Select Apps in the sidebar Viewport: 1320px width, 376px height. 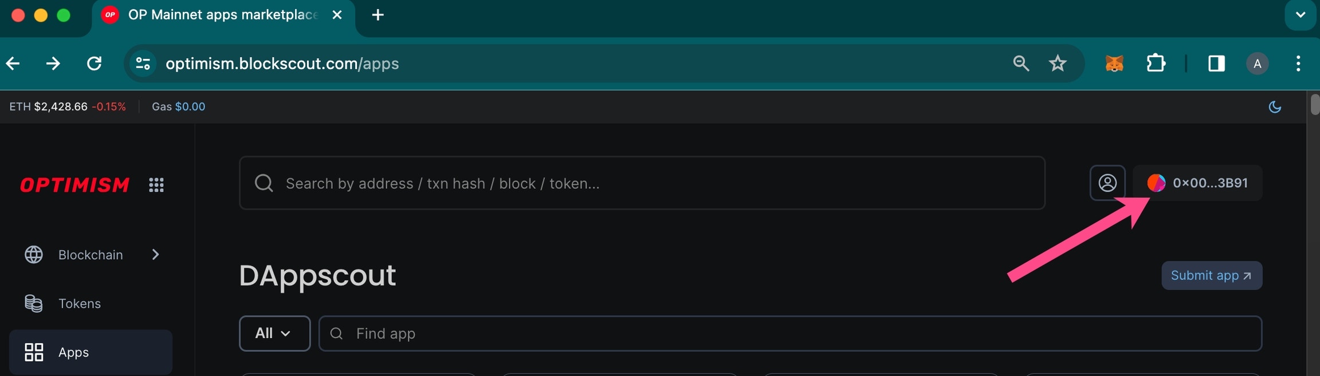click(91, 352)
